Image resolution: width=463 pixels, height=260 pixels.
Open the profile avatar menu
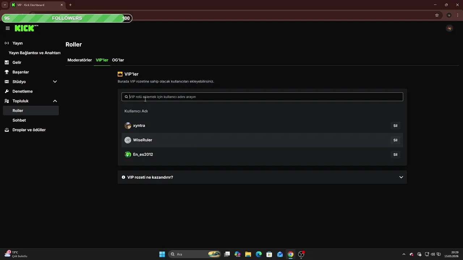pyautogui.click(x=449, y=28)
